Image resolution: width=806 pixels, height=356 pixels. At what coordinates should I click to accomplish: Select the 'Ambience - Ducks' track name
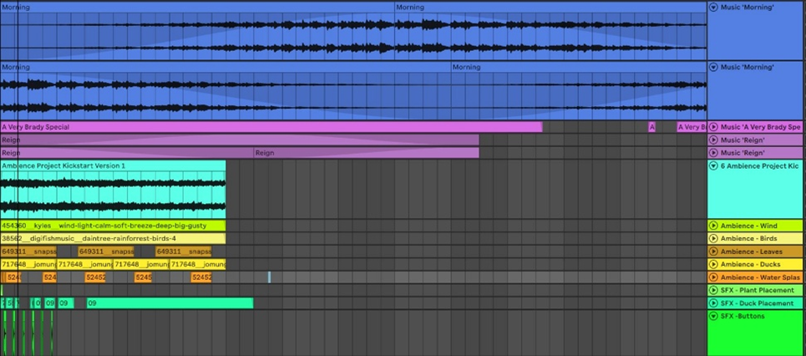751,264
